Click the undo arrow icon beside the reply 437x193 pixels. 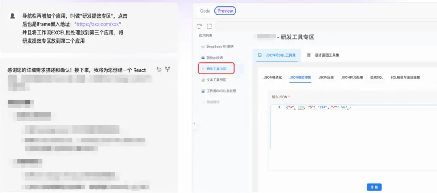coord(159,69)
